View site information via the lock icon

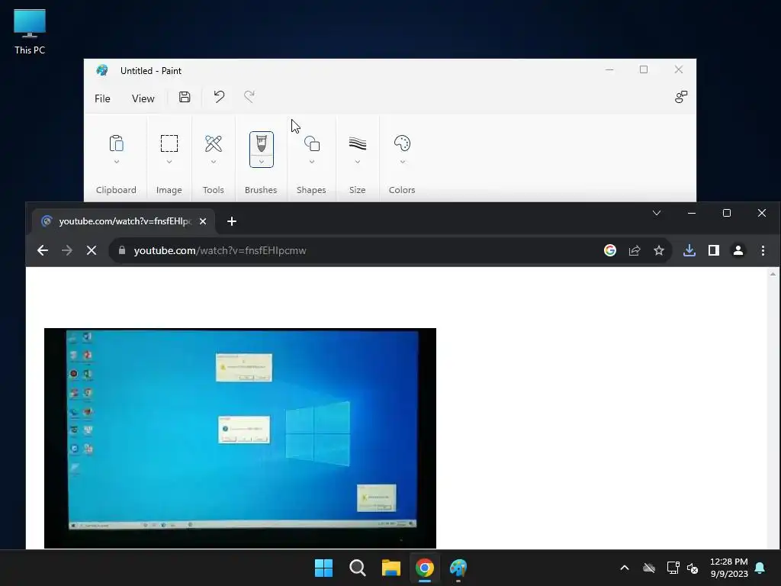[x=122, y=250]
